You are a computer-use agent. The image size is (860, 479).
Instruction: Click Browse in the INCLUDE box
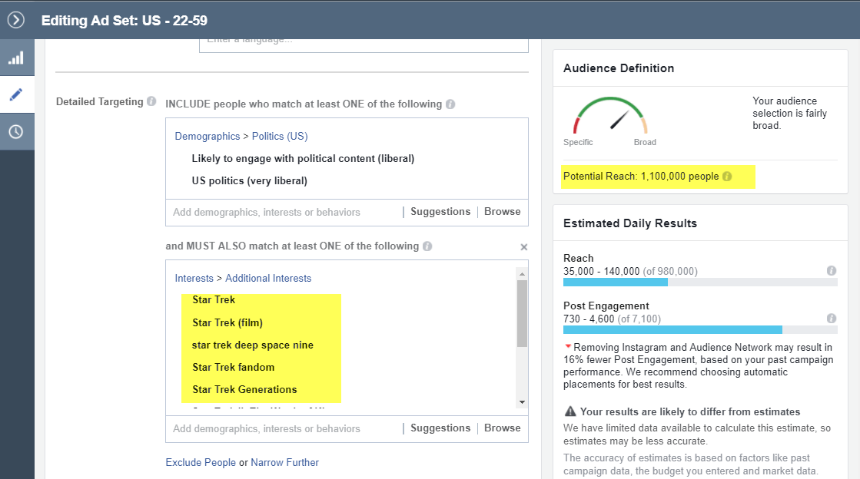click(503, 212)
